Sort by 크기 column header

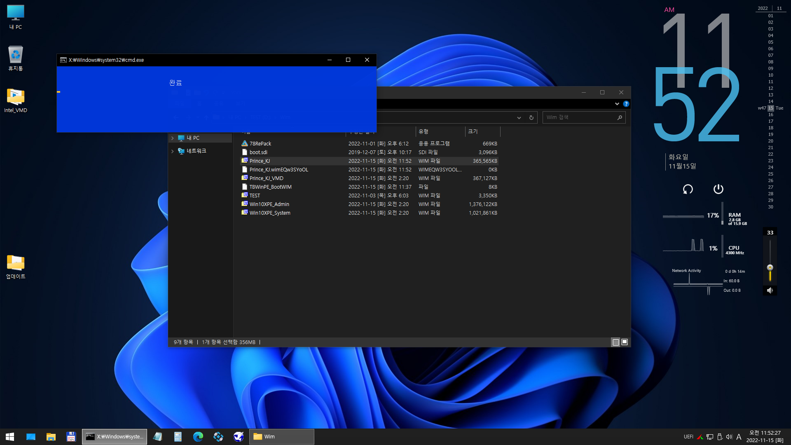pos(482,131)
